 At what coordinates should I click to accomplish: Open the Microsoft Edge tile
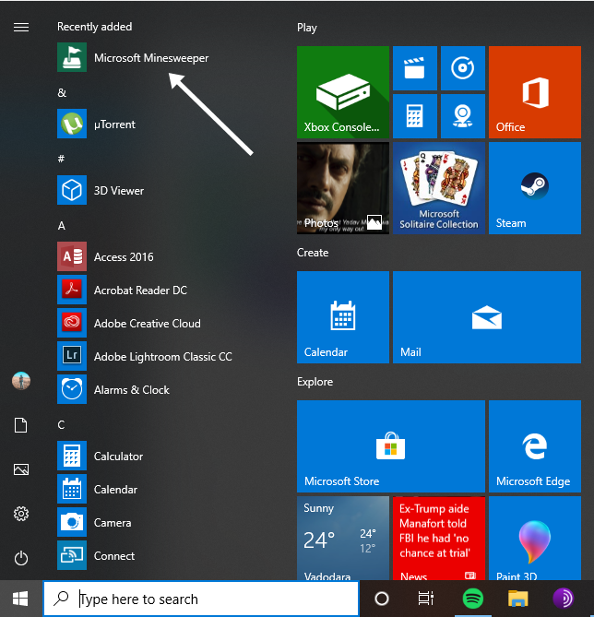pyautogui.click(x=535, y=446)
